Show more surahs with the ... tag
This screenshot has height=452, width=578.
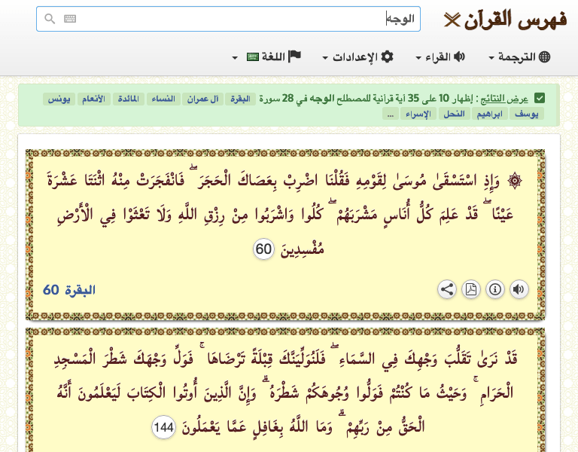pos(391,114)
